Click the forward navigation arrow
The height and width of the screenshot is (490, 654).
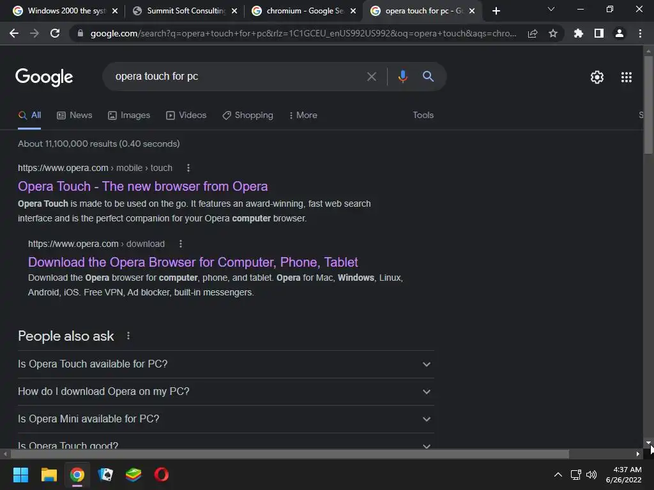34,33
